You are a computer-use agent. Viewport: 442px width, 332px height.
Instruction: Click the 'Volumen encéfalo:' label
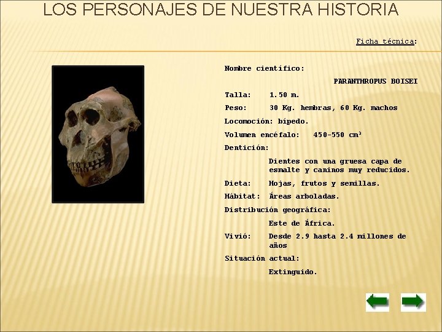[262, 135]
